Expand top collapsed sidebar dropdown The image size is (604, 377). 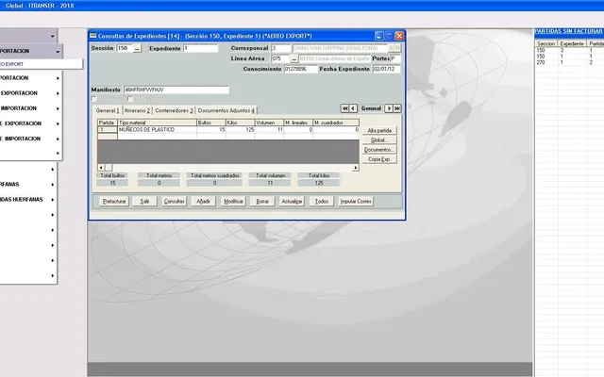tap(53, 36)
